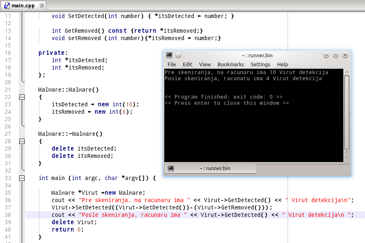The image size is (365, 243).
Task: Click 'Malware::~Malware()' on line 27
Action: tap(70, 134)
